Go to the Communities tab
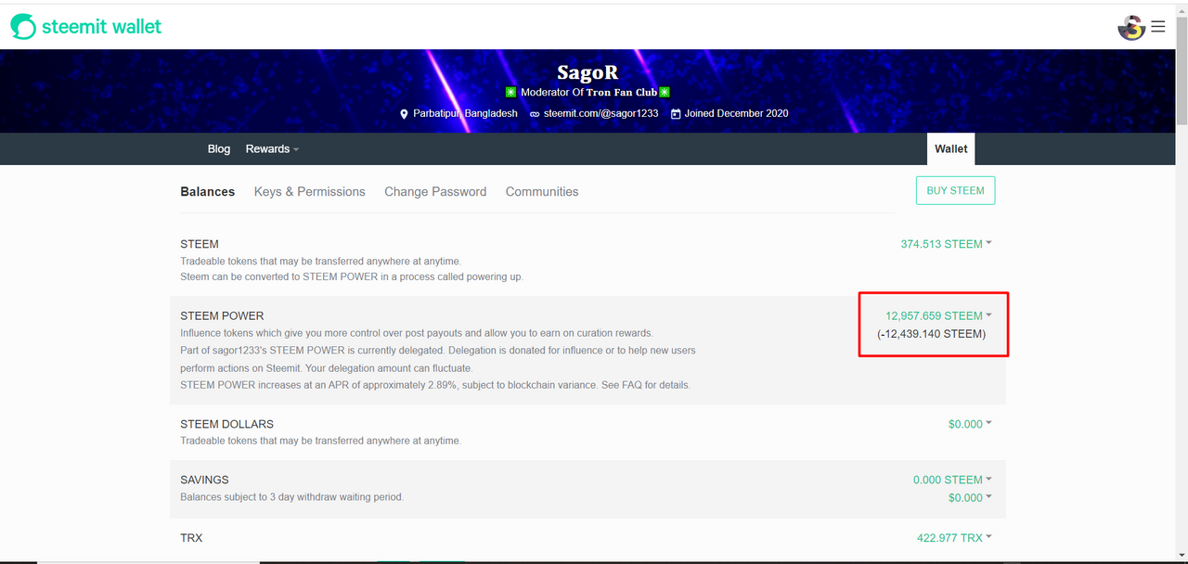 (542, 192)
